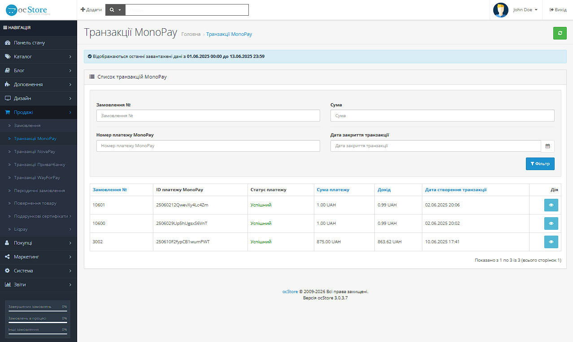Click the top search input box
573x342 pixels.
(x=187, y=10)
